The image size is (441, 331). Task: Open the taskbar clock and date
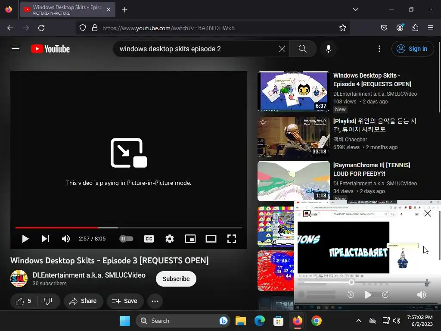(420, 321)
